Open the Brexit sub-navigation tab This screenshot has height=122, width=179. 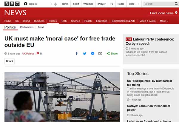click(x=41, y=27)
